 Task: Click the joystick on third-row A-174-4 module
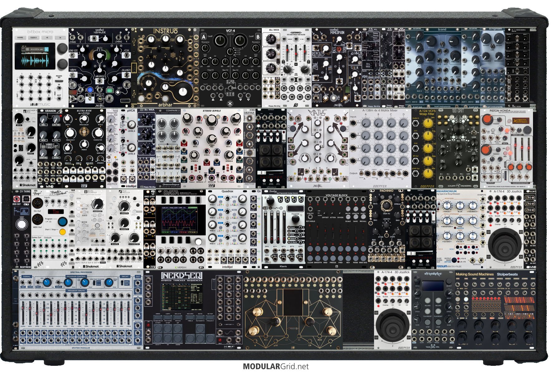click(505, 244)
